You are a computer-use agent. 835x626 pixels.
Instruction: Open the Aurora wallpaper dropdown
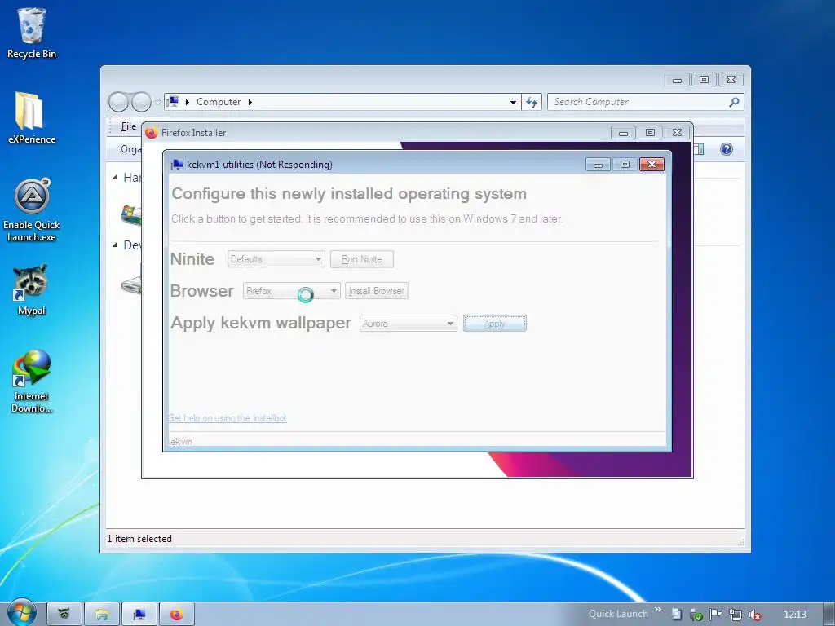[x=409, y=323]
